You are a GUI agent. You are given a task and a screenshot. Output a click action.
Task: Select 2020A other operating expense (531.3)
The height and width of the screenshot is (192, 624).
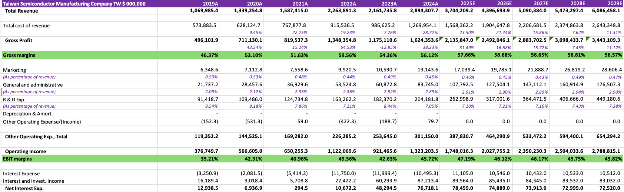click(253, 122)
